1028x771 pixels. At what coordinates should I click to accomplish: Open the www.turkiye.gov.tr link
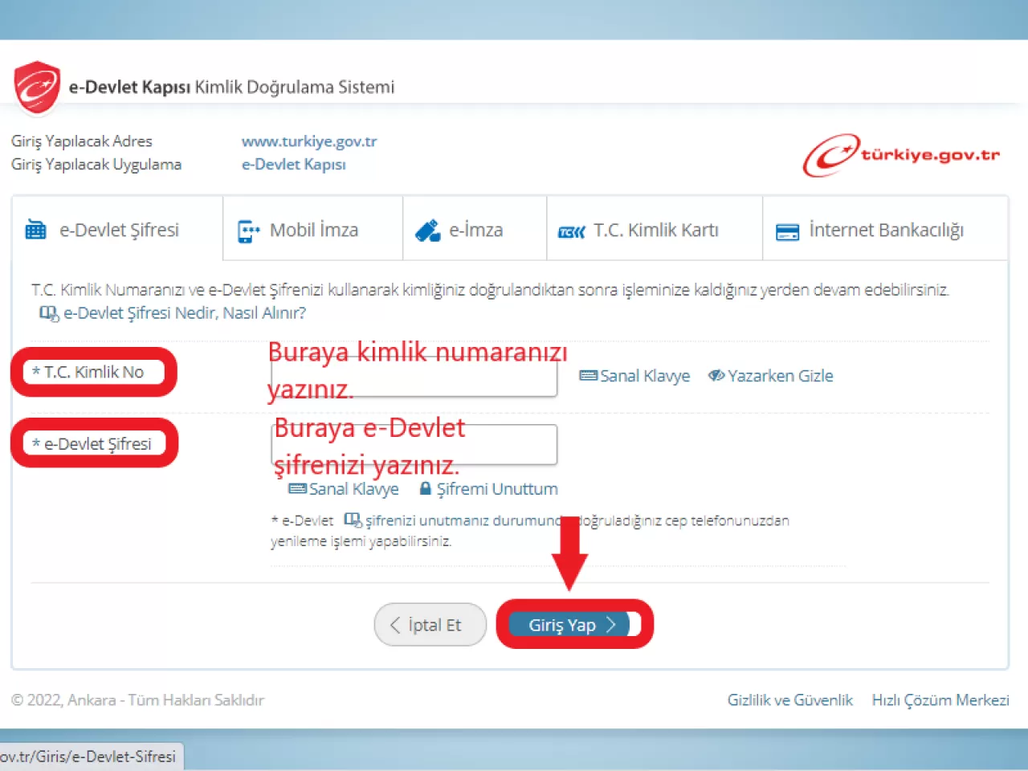tap(309, 141)
